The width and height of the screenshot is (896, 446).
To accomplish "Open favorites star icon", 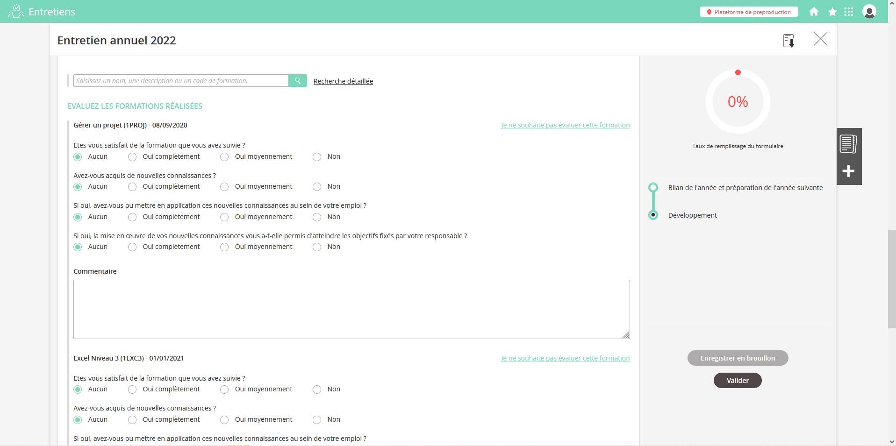I will point(832,12).
